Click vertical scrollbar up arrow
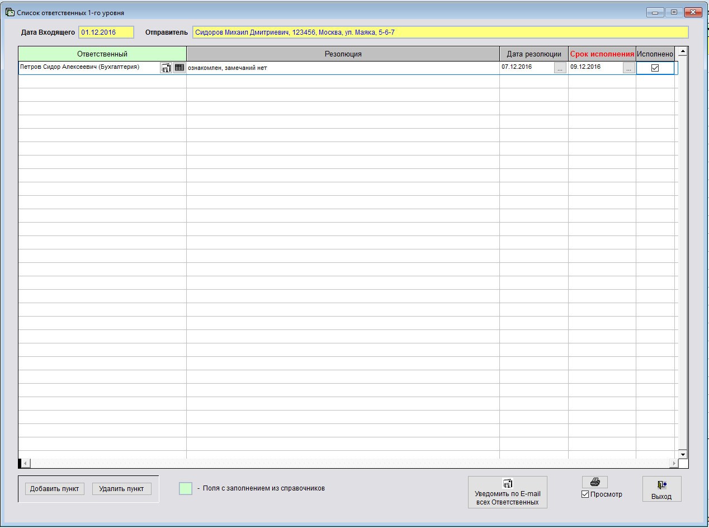The width and height of the screenshot is (709, 528). tap(682, 52)
